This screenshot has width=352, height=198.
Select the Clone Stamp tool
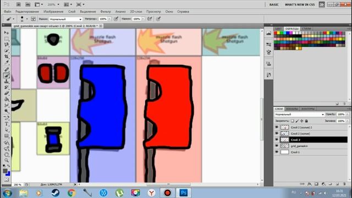(x=6, y=81)
